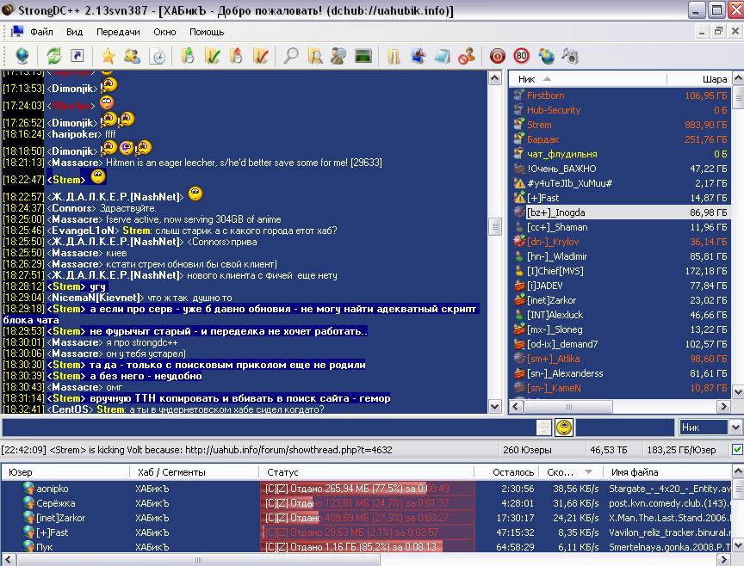Open Favorite Hubs star icon
744x566 pixels.
tap(108, 57)
